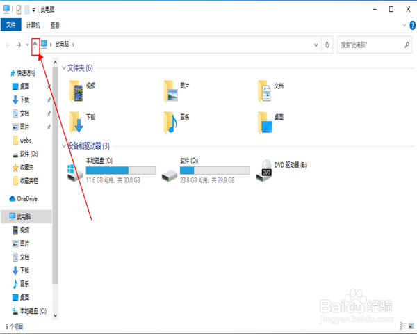Switch to large icons view in status bar
Image resolution: width=417 pixels, height=334 pixels.
click(411, 326)
